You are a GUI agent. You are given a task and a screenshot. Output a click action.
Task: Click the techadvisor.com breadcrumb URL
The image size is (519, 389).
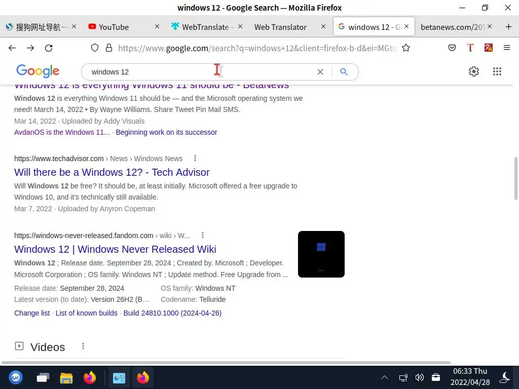98,159
